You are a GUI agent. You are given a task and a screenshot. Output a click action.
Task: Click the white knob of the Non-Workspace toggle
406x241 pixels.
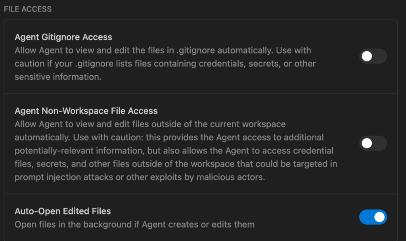pos(367,143)
